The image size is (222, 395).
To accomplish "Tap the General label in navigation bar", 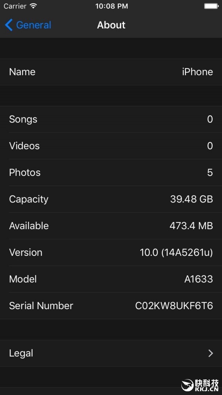I will (x=33, y=25).
